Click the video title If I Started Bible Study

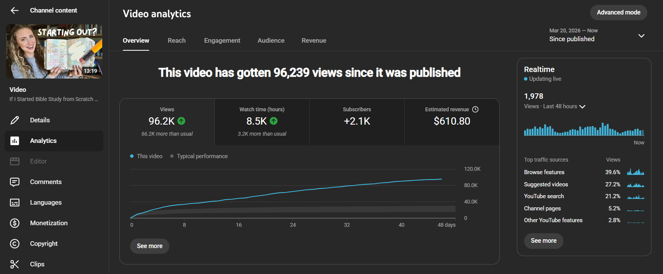pyautogui.click(x=54, y=99)
